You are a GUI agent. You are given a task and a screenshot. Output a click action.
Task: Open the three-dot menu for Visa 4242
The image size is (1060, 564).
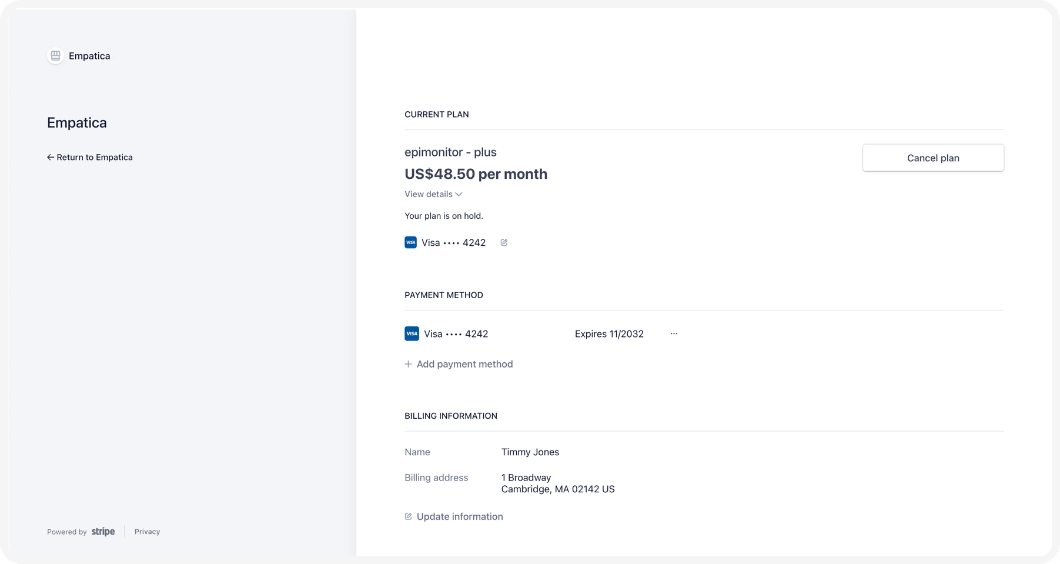674,333
